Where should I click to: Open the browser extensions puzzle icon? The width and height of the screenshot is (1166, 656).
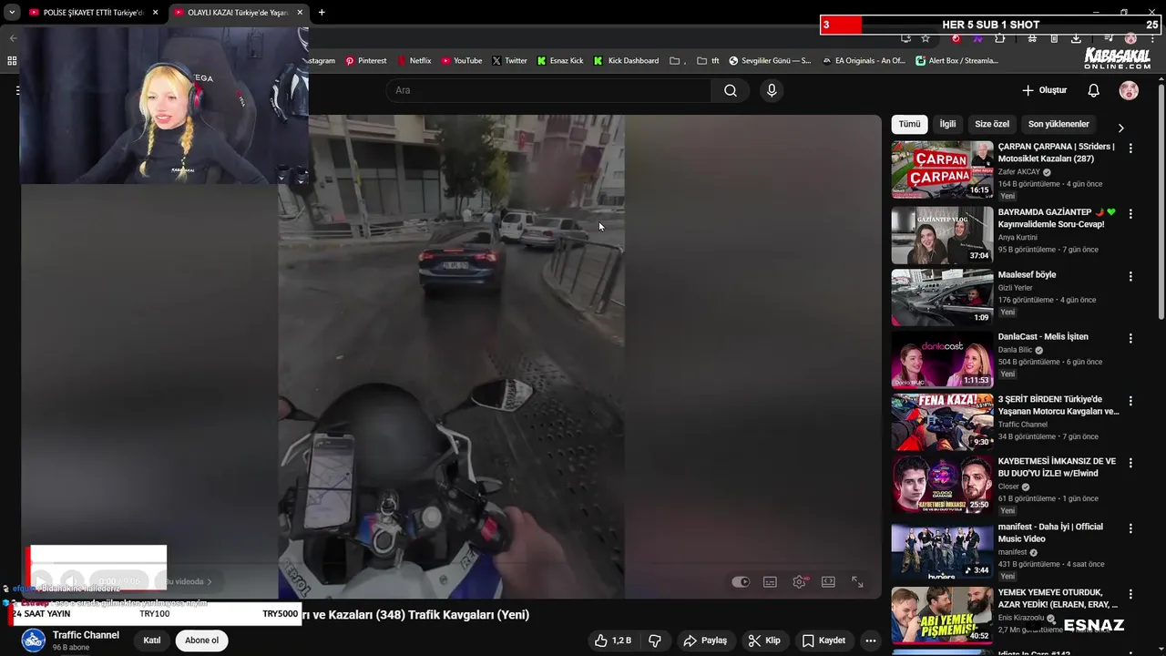1000,38
